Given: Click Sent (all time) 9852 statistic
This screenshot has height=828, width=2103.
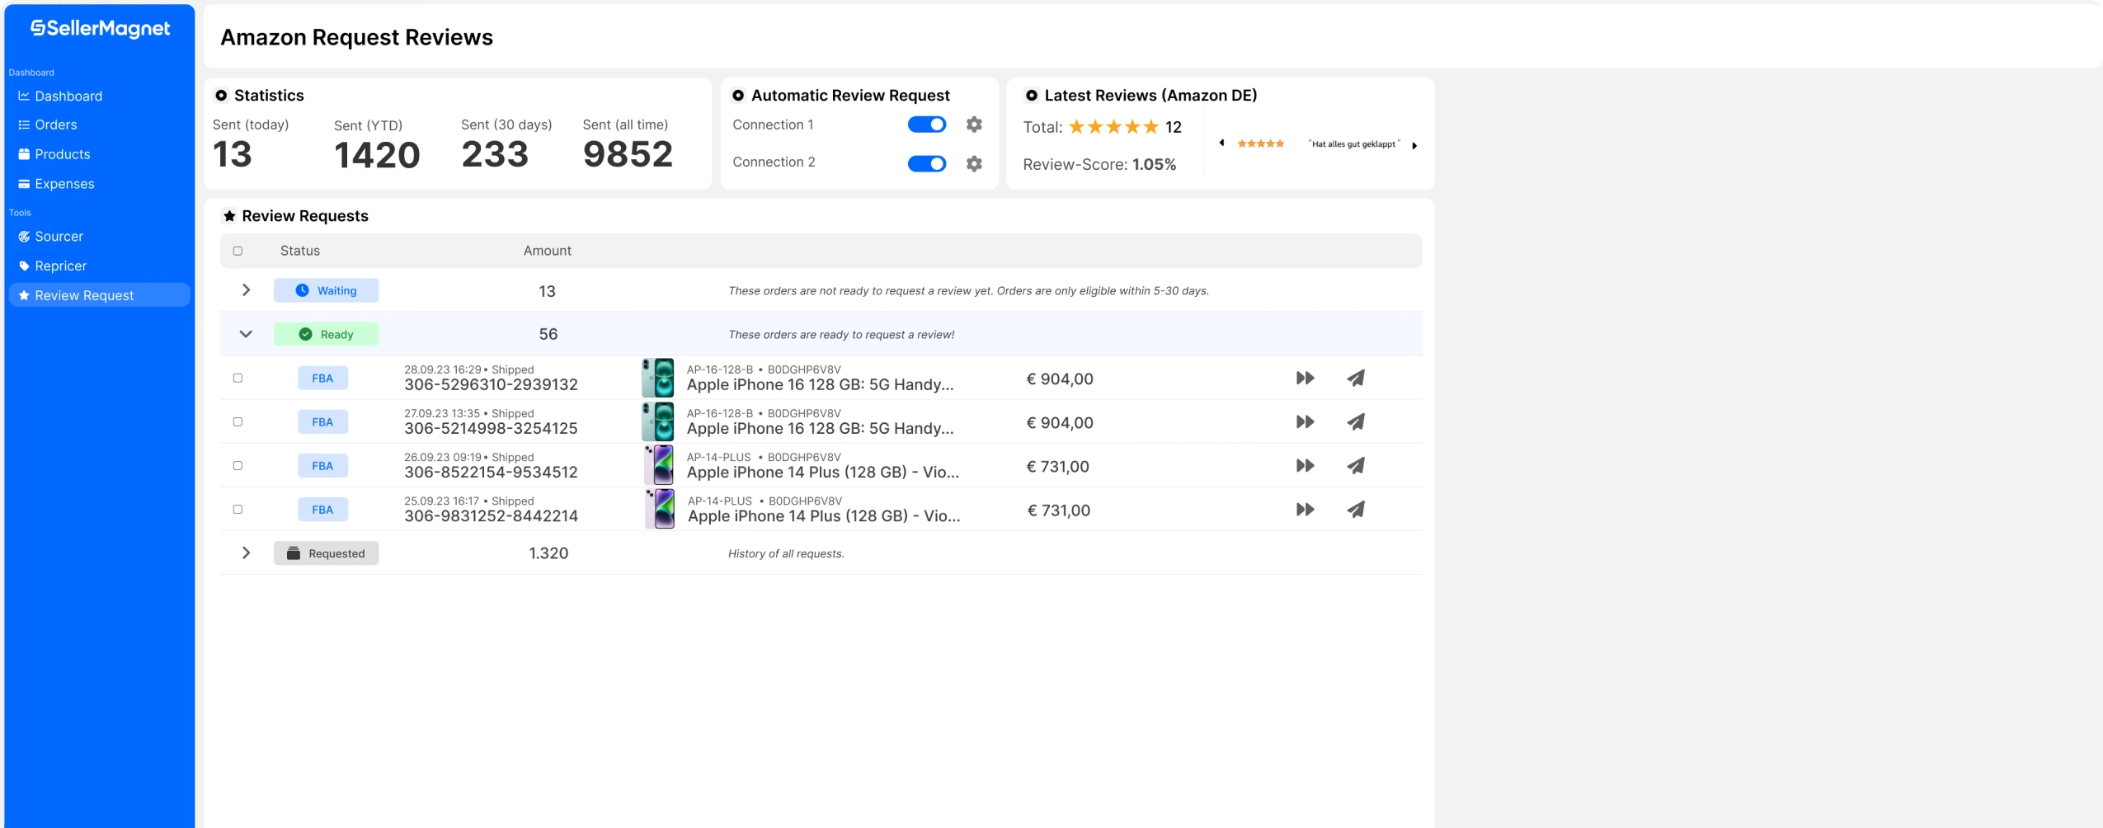Looking at the screenshot, I should [x=628, y=146].
